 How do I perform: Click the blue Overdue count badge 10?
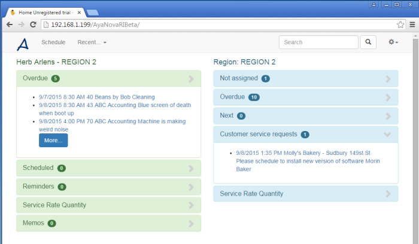pyautogui.click(x=254, y=97)
